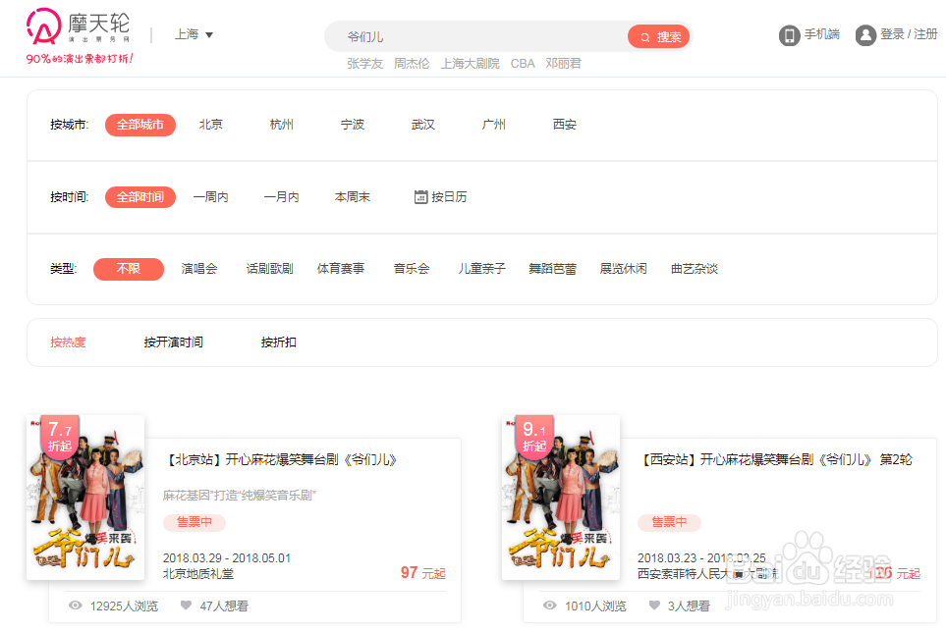Filter shows within 一月内
The image size is (946, 632).
point(282,197)
